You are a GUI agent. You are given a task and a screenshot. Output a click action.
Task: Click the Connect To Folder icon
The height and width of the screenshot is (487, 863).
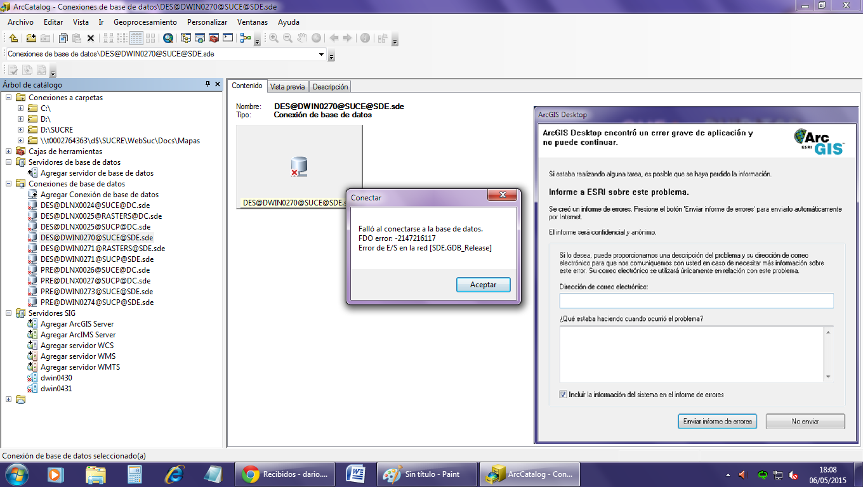point(31,38)
